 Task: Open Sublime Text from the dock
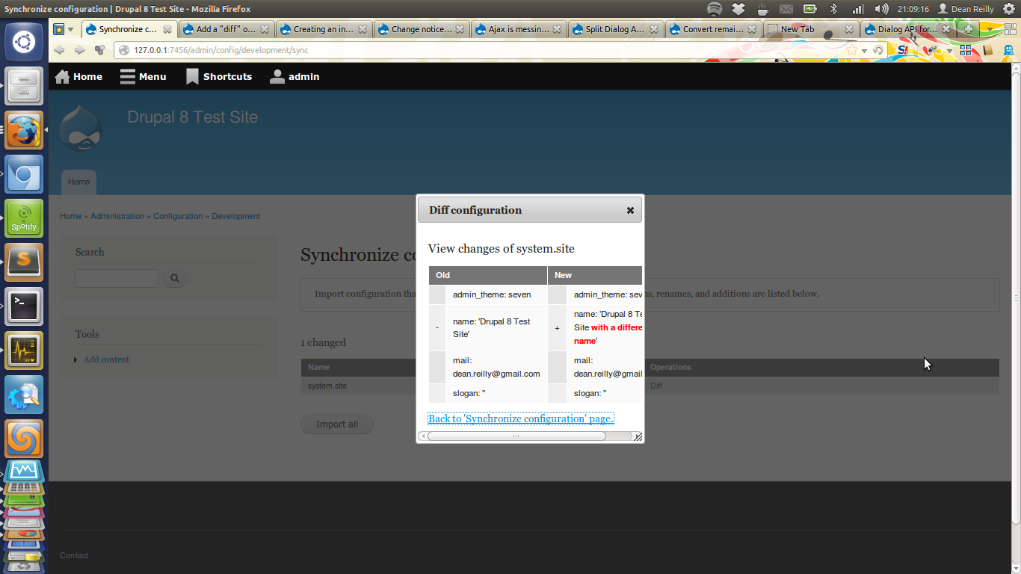point(24,262)
